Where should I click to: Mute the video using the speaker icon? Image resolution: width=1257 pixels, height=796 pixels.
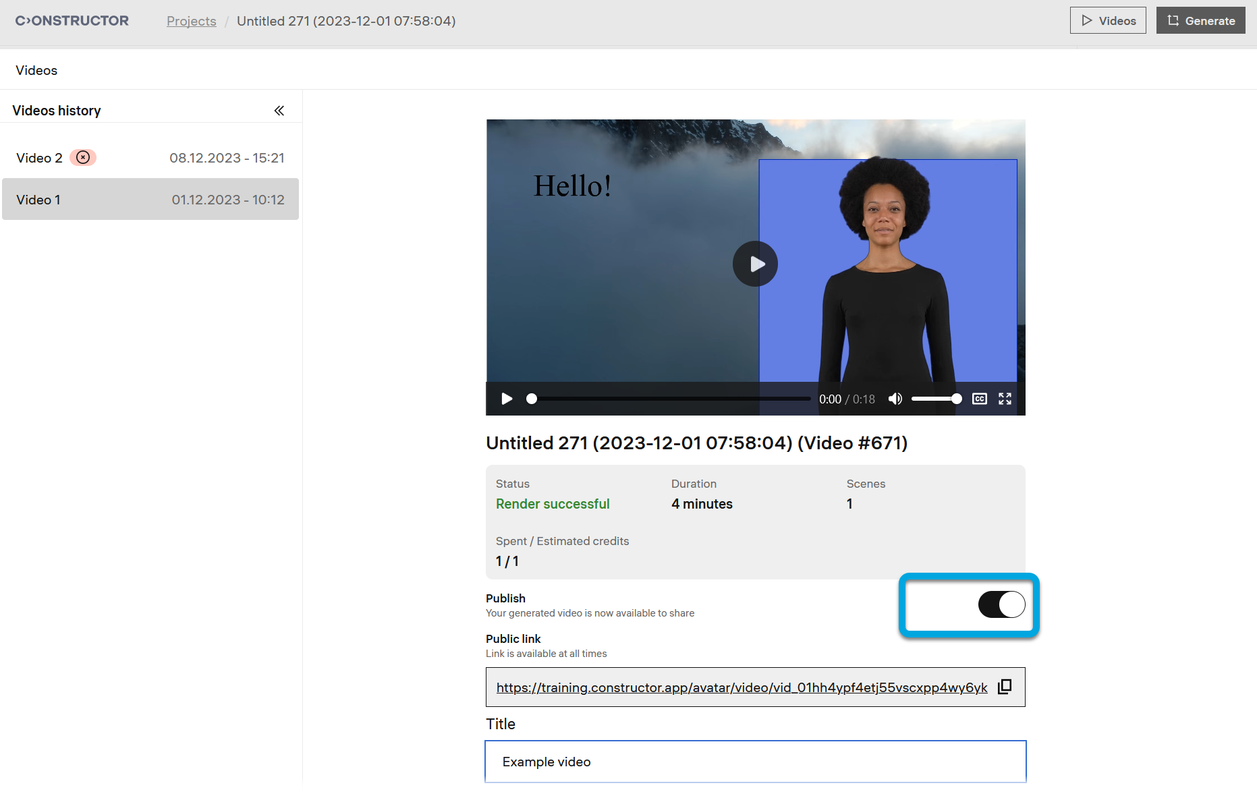pos(895,399)
